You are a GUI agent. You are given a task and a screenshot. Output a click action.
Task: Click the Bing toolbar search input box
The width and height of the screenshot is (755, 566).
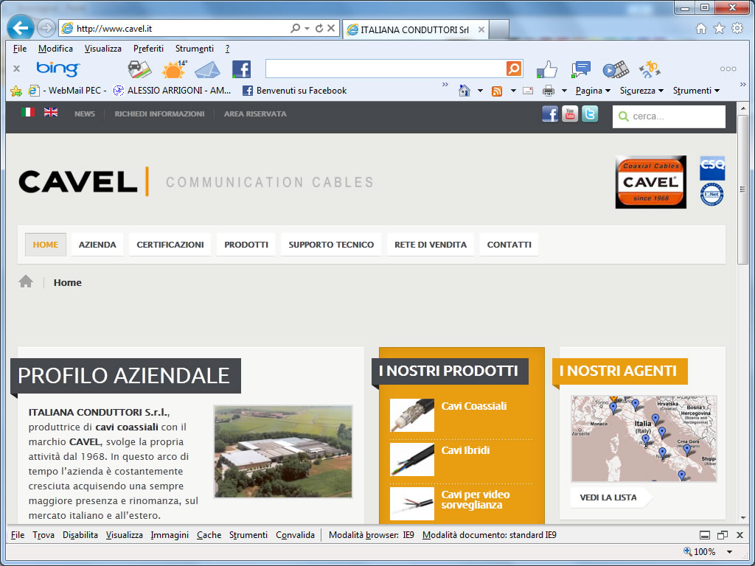(x=386, y=69)
